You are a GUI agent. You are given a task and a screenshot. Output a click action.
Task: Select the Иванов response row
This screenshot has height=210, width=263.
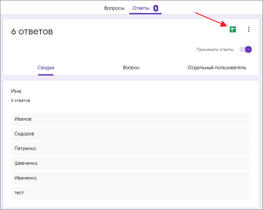(x=131, y=119)
